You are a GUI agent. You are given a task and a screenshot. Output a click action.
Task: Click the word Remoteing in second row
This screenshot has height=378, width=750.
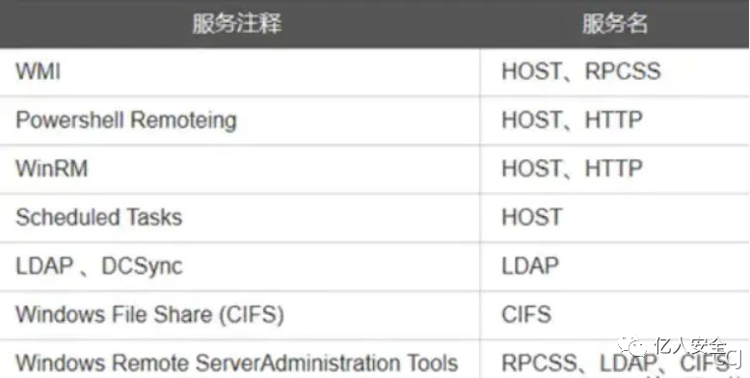click(184, 121)
